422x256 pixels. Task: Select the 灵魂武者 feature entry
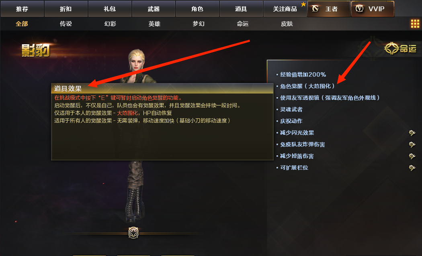click(291, 109)
